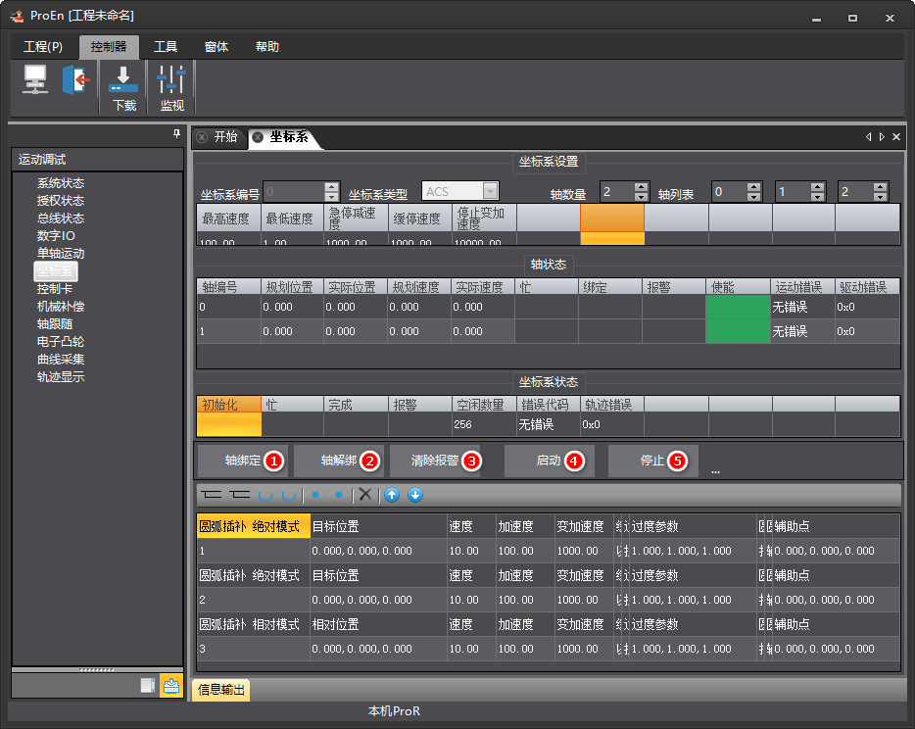Open the 信息输出 bottom tab

220,689
